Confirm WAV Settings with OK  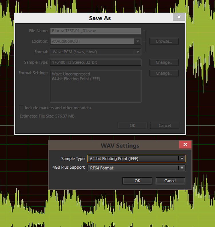pos(137,181)
